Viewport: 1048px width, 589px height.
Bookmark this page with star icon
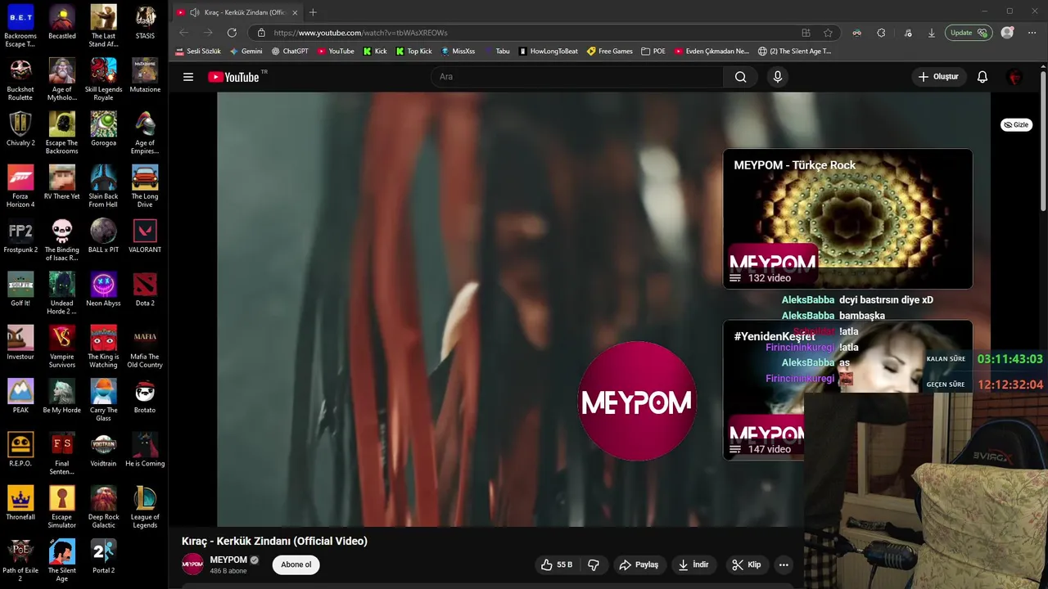(x=828, y=33)
